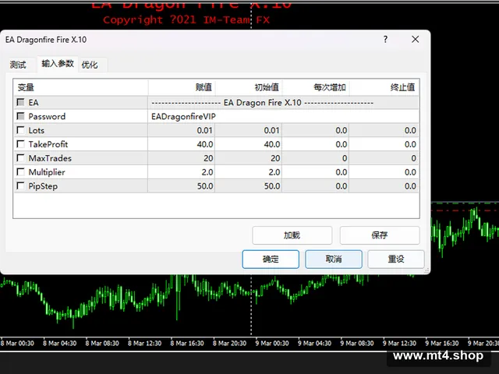The height and width of the screenshot is (374, 499).
Task: Confirm with the 确定 button
Action: [x=271, y=259]
